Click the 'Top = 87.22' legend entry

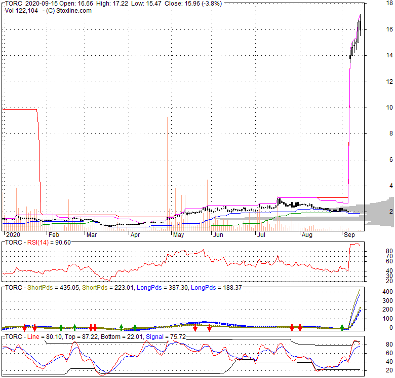(81, 337)
